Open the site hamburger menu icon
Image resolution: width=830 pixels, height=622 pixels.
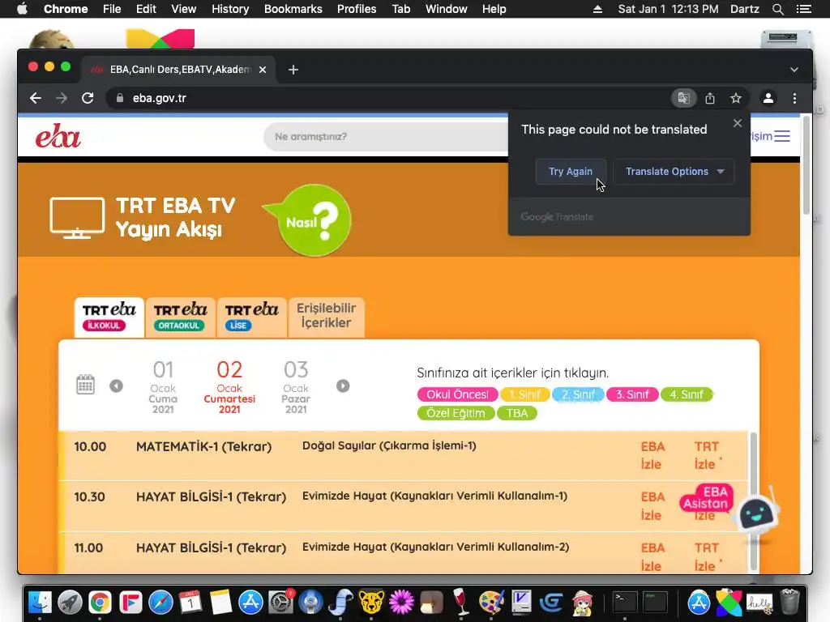(782, 136)
